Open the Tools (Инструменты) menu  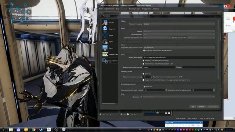[x=147, y=9]
